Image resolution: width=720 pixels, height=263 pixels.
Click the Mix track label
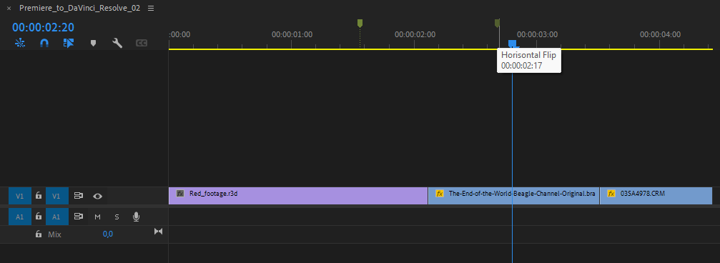click(54, 234)
